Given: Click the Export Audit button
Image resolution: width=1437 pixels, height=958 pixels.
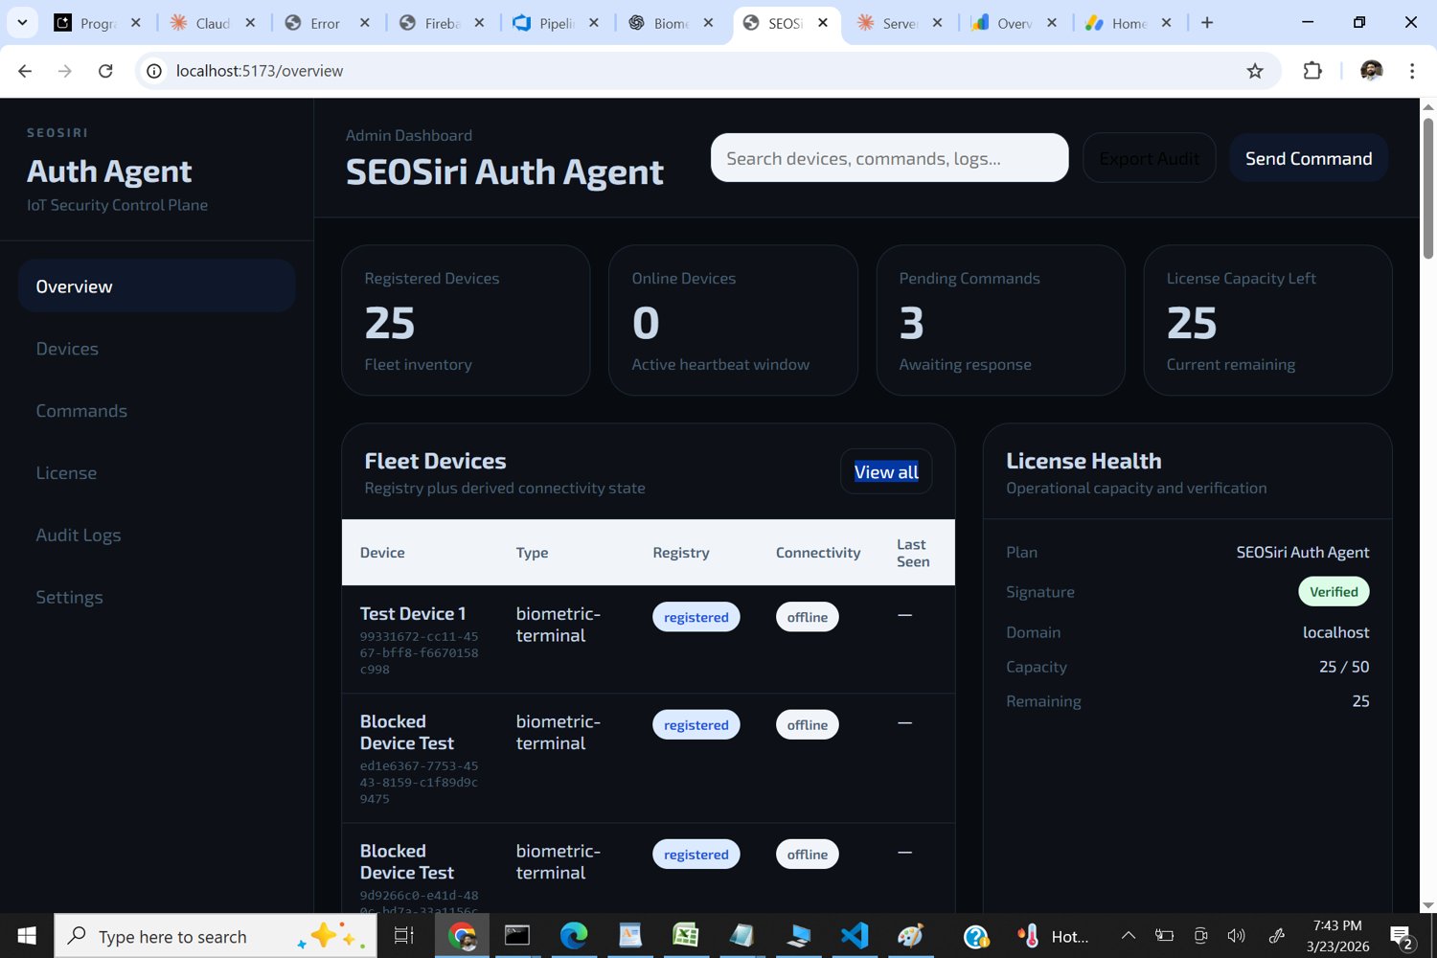Looking at the screenshot, I should (1149, 158).
